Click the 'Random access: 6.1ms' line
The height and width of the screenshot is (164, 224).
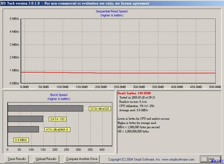tap(133, 102)
